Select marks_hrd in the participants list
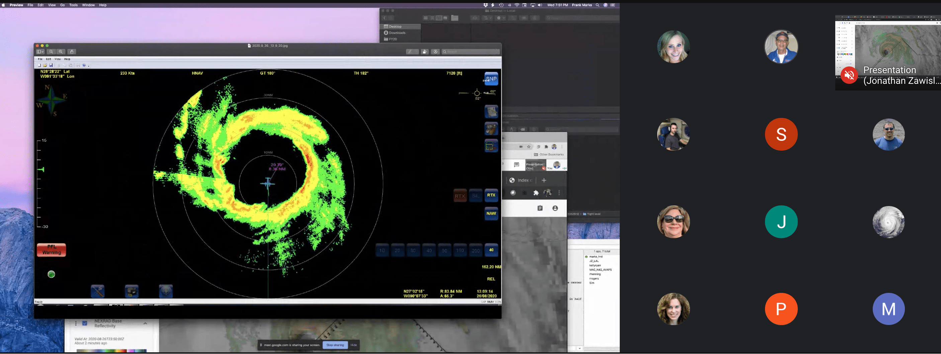This screenshot has width=941, height=354. point(596,257)
